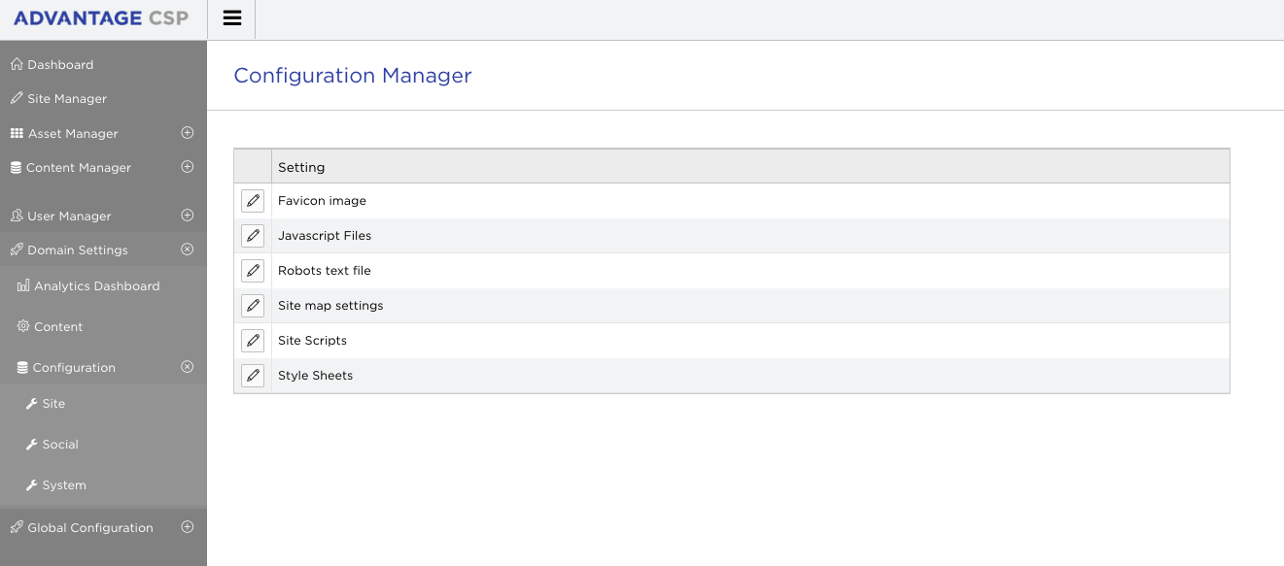This screenshot has width=1284, height=566.
Task: Expand the User Manager submenu
Action: tap(188, 216)
